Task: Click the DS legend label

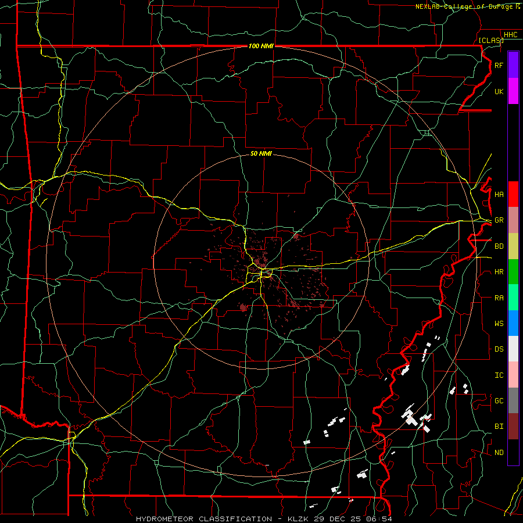Action: click(499, 349)
